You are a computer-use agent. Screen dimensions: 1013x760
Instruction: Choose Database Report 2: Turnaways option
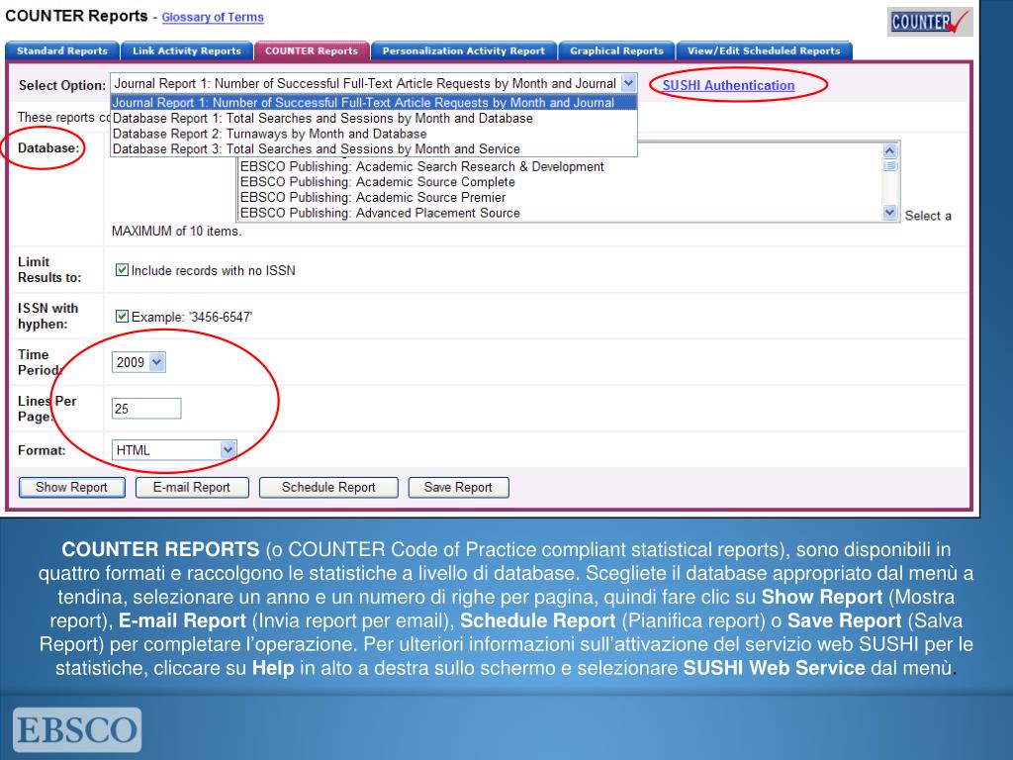click(x=374, y=134)
